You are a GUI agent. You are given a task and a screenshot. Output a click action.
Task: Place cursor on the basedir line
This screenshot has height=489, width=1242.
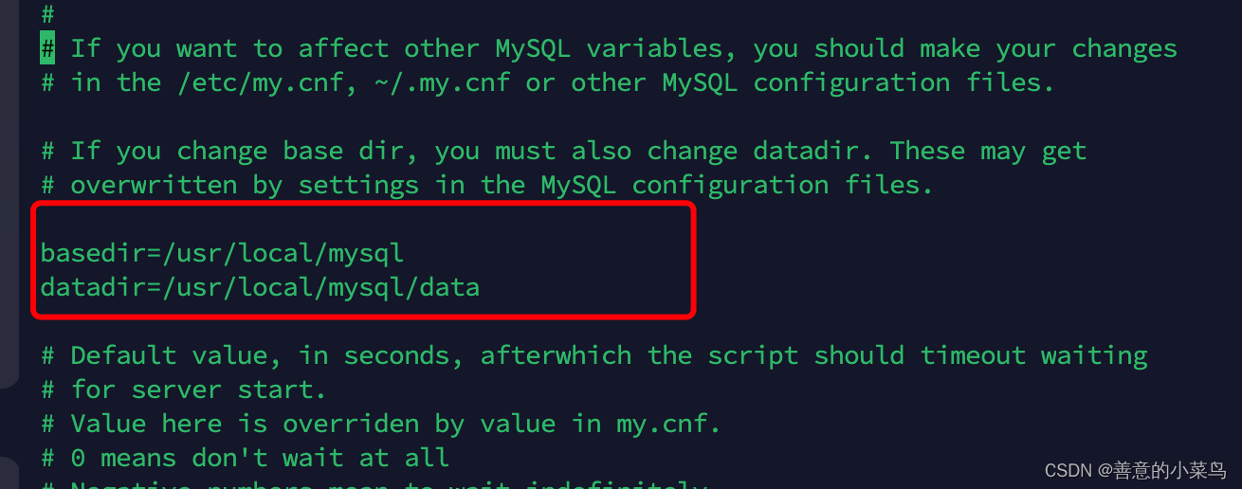(222, 253)
